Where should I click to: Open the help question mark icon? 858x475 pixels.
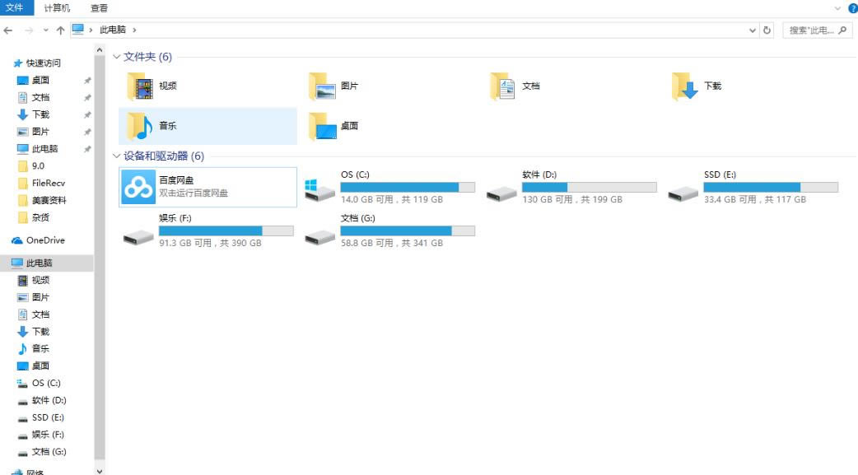click(852, 8)
